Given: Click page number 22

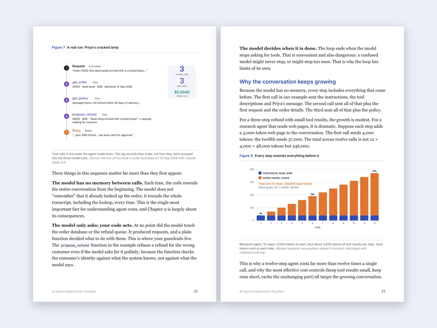Looking at the screenshot, I should click(x=196, y=291).
